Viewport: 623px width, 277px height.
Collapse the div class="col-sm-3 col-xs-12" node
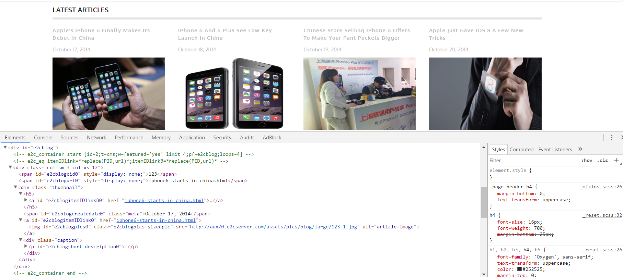[10, 167]
